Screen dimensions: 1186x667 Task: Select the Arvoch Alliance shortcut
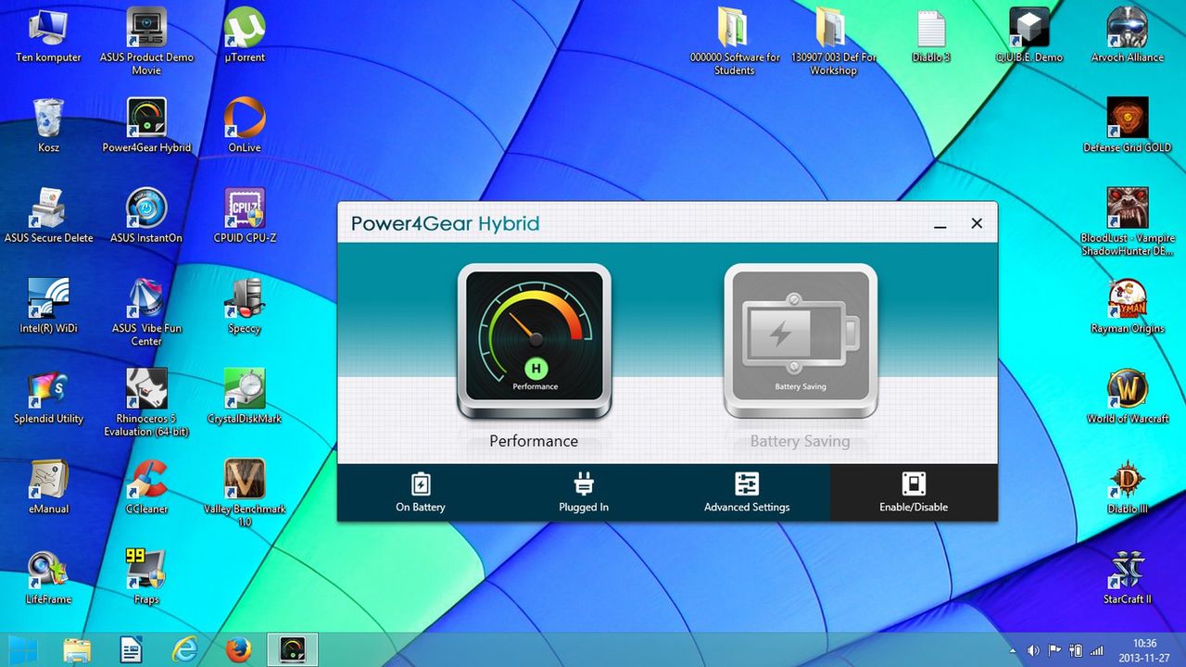1128,35
